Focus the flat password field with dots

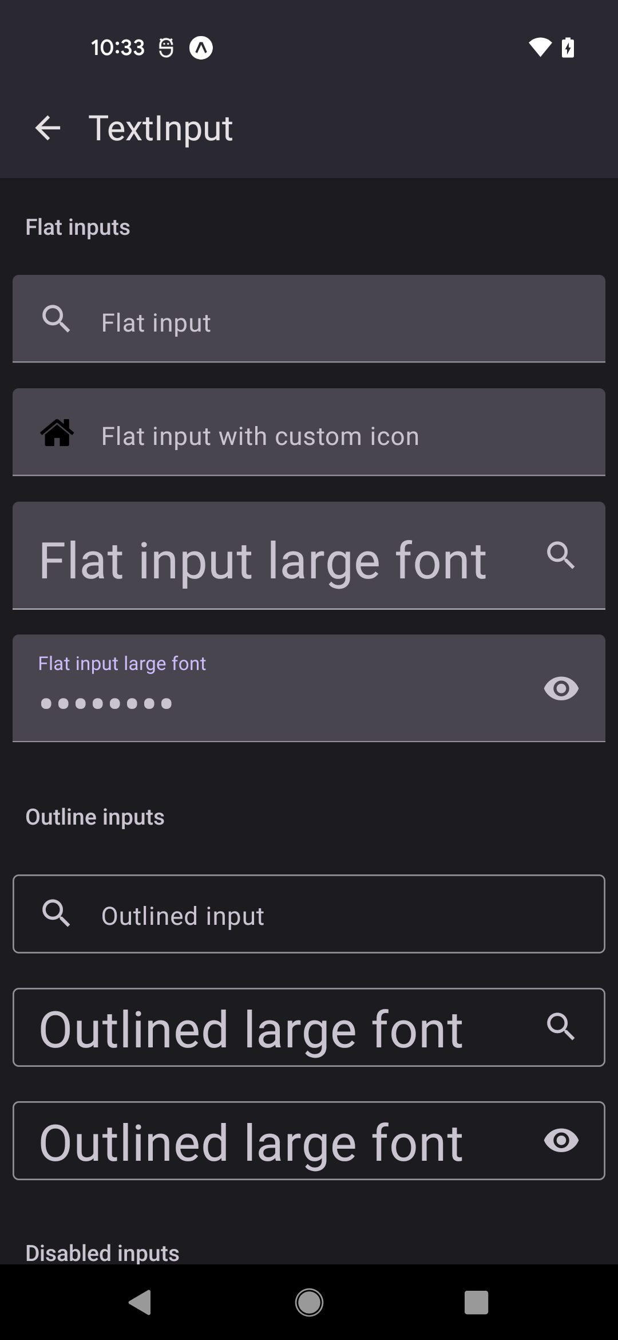[257, 703]
